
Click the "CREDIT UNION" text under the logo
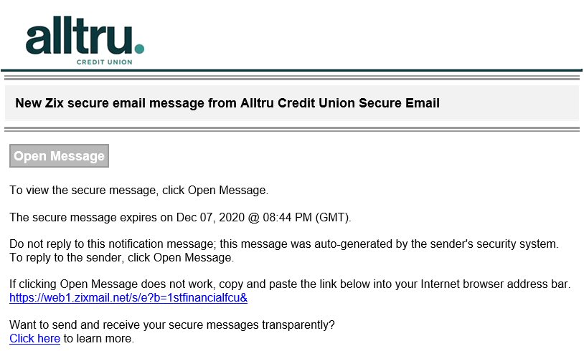coord(104,62)
